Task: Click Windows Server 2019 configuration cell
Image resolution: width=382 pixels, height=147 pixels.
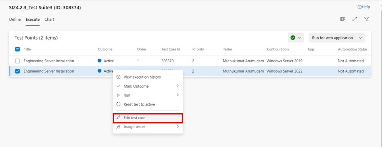Action: tap(284, 61)
